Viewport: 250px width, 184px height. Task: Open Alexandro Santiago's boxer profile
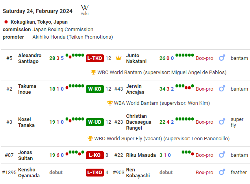pos(30,58)
